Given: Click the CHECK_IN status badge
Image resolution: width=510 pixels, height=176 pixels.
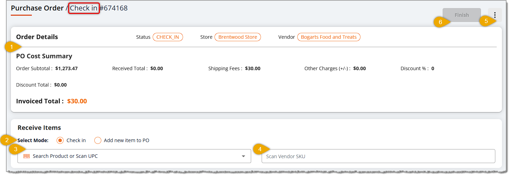Looking at the screenshot, I should pos(168,37).
